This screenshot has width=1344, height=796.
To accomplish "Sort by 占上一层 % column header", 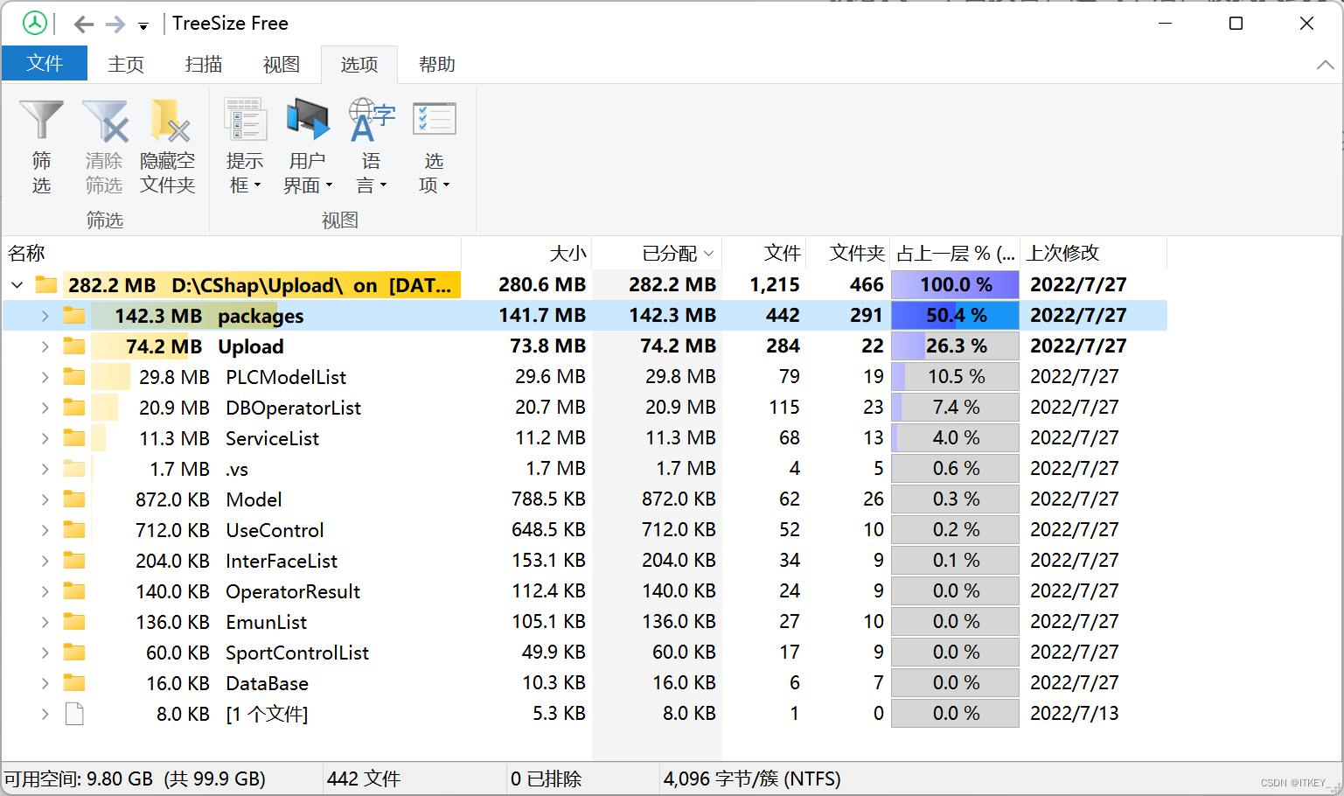I will 955,253.
